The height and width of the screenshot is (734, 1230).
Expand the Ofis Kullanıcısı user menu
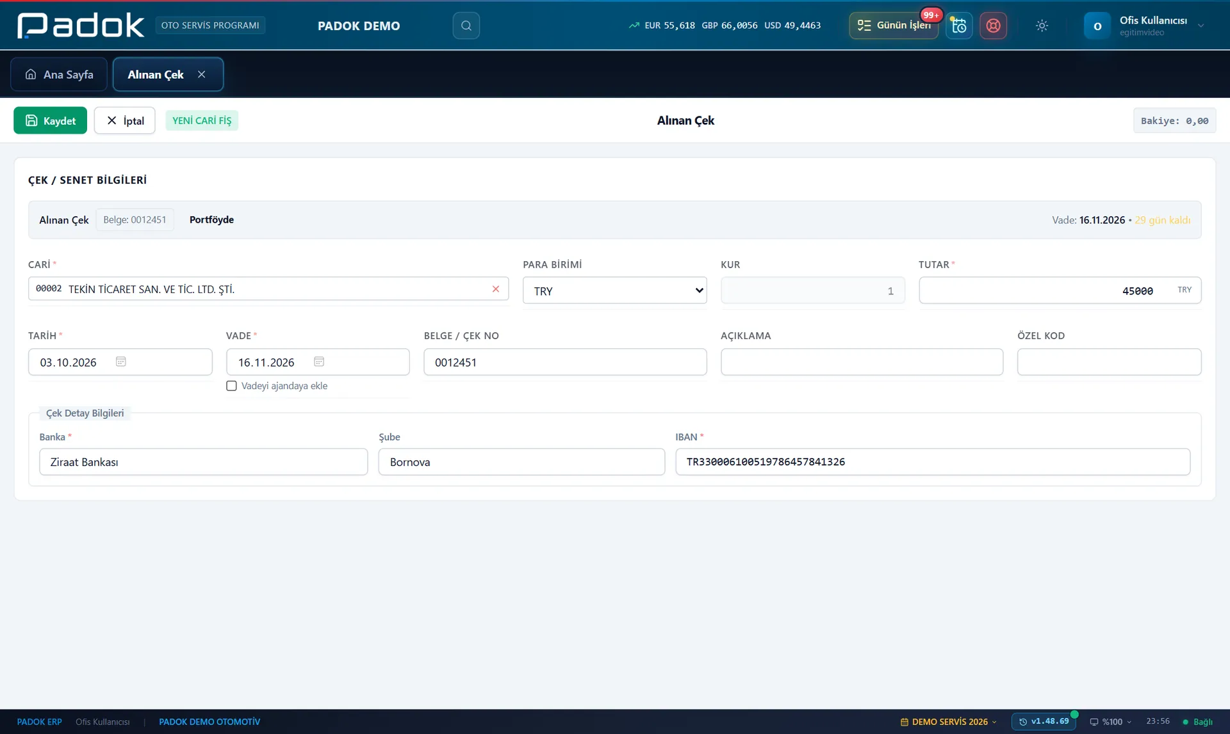(1144, 26)
